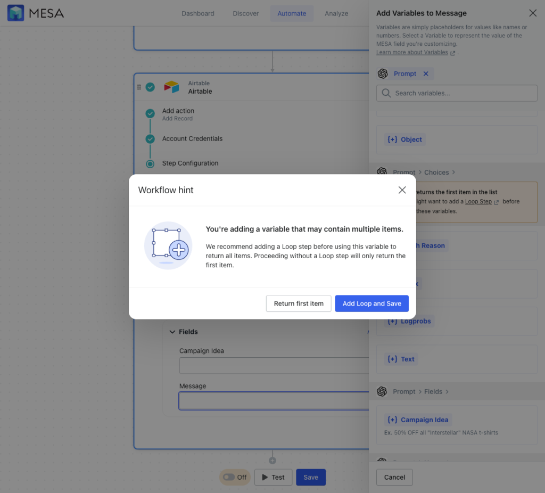Expand the Prompt > Choices group
This screenshot has width=545, height=493.
453,172
